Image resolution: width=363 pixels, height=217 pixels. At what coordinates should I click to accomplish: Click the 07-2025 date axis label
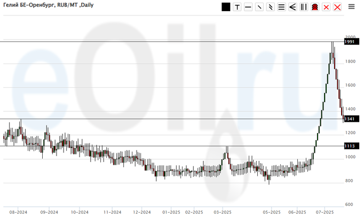324,212
